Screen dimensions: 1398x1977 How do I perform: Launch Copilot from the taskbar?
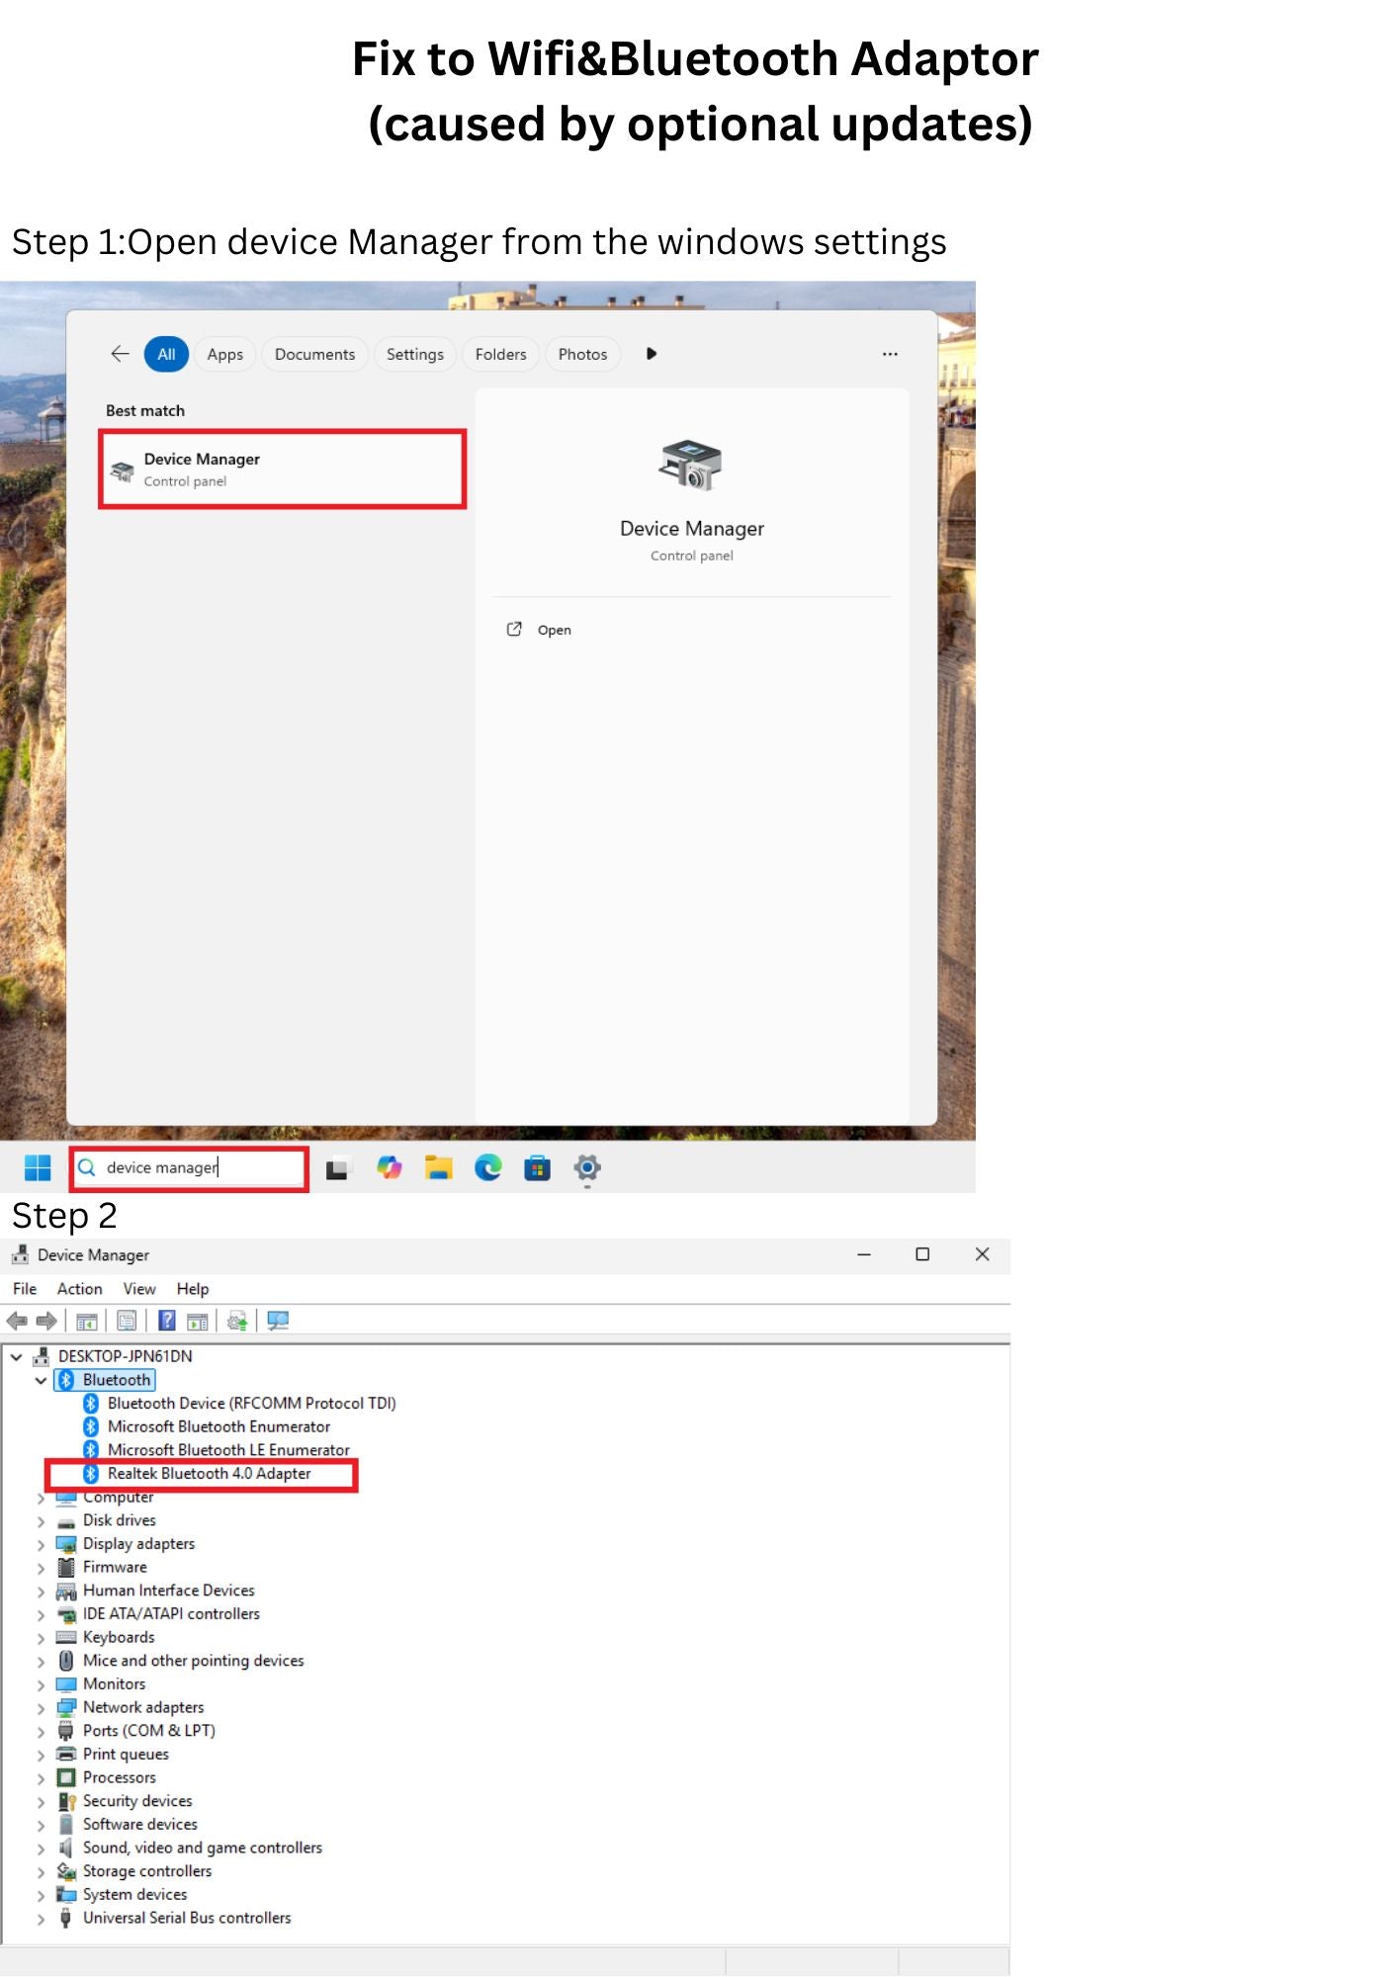(x=390, y=1167)
